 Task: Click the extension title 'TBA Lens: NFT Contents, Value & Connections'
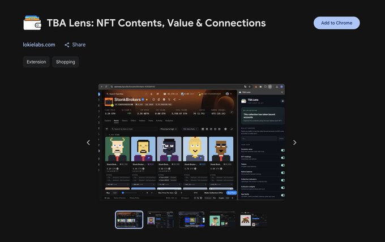pyautogui.click(x=156, y=23)
